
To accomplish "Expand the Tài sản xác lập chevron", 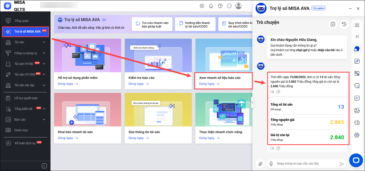I will point(44,85).
